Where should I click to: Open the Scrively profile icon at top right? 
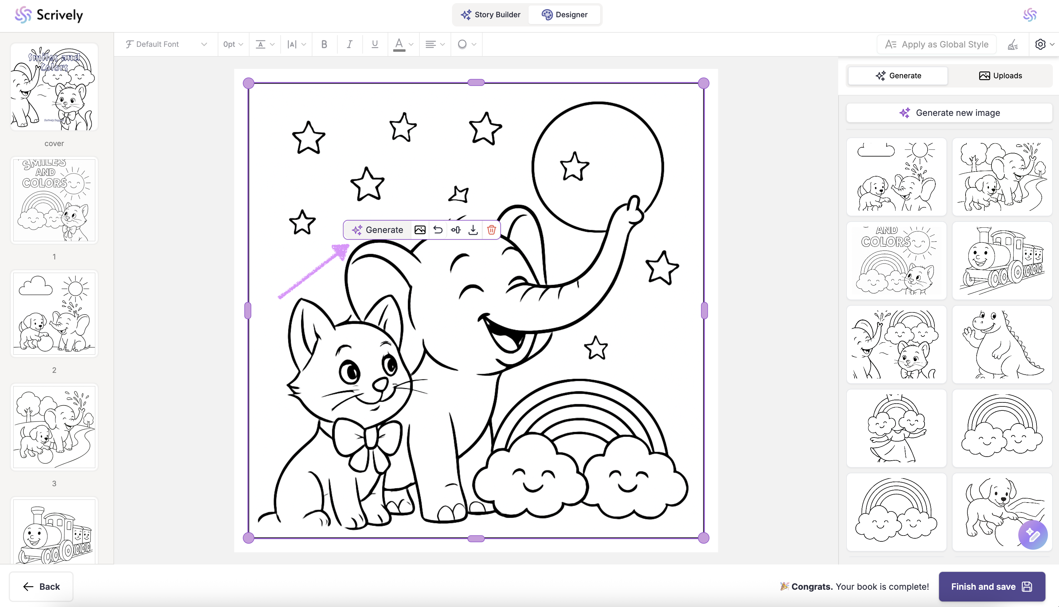1029,15
